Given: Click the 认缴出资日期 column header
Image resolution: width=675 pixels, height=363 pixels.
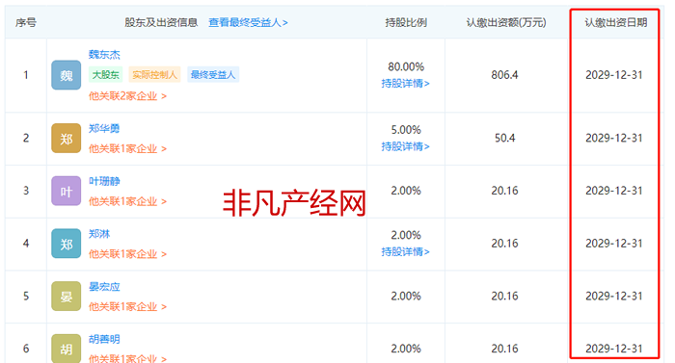Looking at the screenshot, I should (x=615, y=22).
